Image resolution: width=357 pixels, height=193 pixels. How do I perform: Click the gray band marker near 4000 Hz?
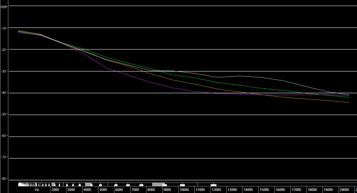[x=88, y=185]
